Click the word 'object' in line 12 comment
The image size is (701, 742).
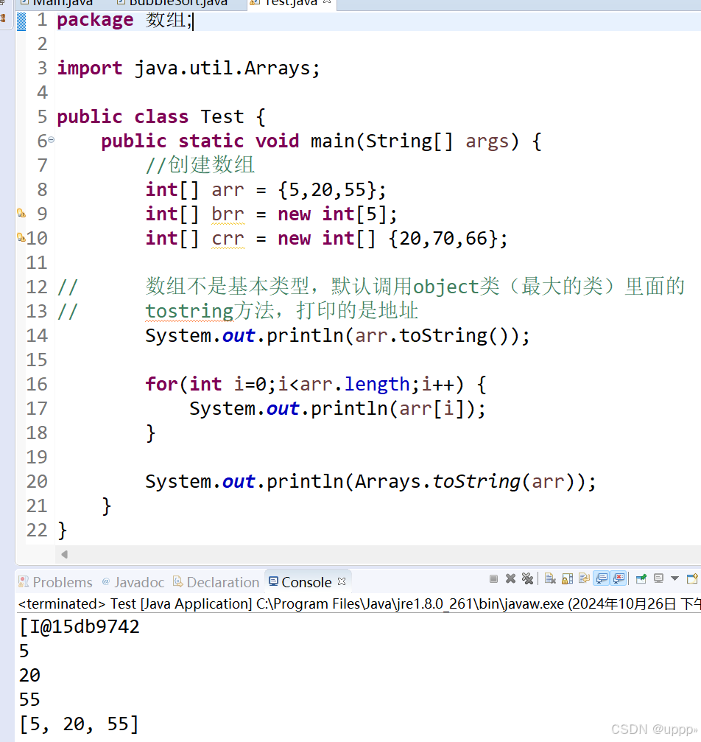(445, 287)
